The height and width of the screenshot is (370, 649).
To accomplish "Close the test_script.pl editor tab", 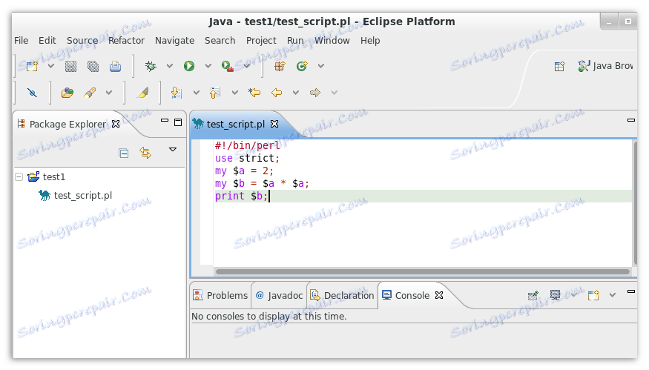I will (274, 124).
